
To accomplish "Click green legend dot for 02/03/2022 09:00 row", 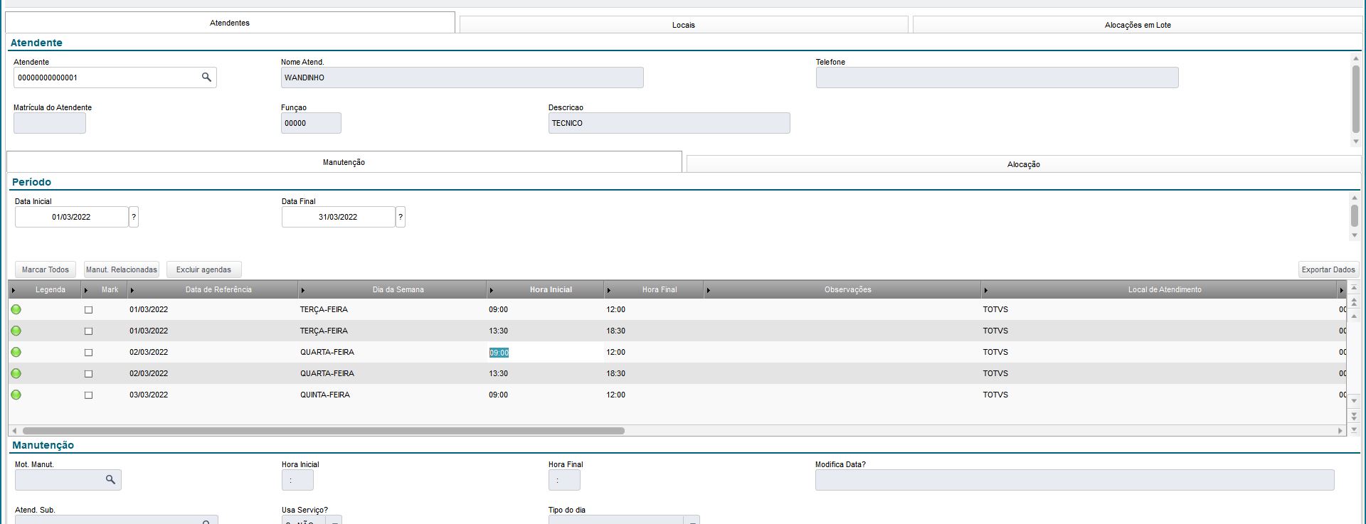I will pyautogui.click(x=16, y=352).
